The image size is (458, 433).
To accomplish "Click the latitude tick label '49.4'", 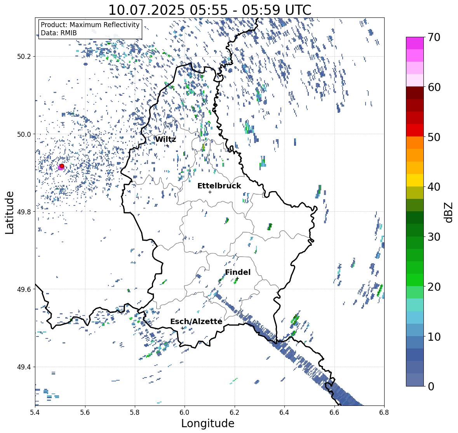I will coord(24,367).
